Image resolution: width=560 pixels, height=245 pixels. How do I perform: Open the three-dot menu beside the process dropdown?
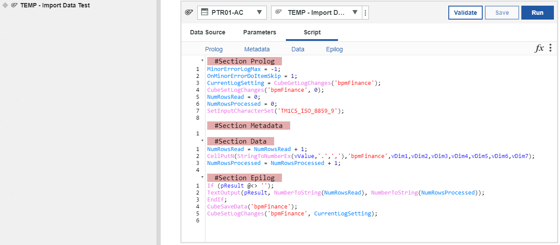click(x=365, y=13)
